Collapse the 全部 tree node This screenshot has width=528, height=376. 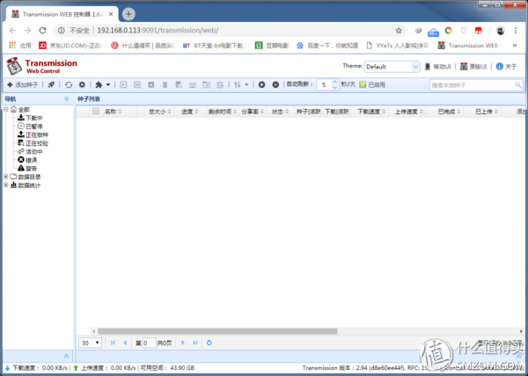tap(6, 109)
